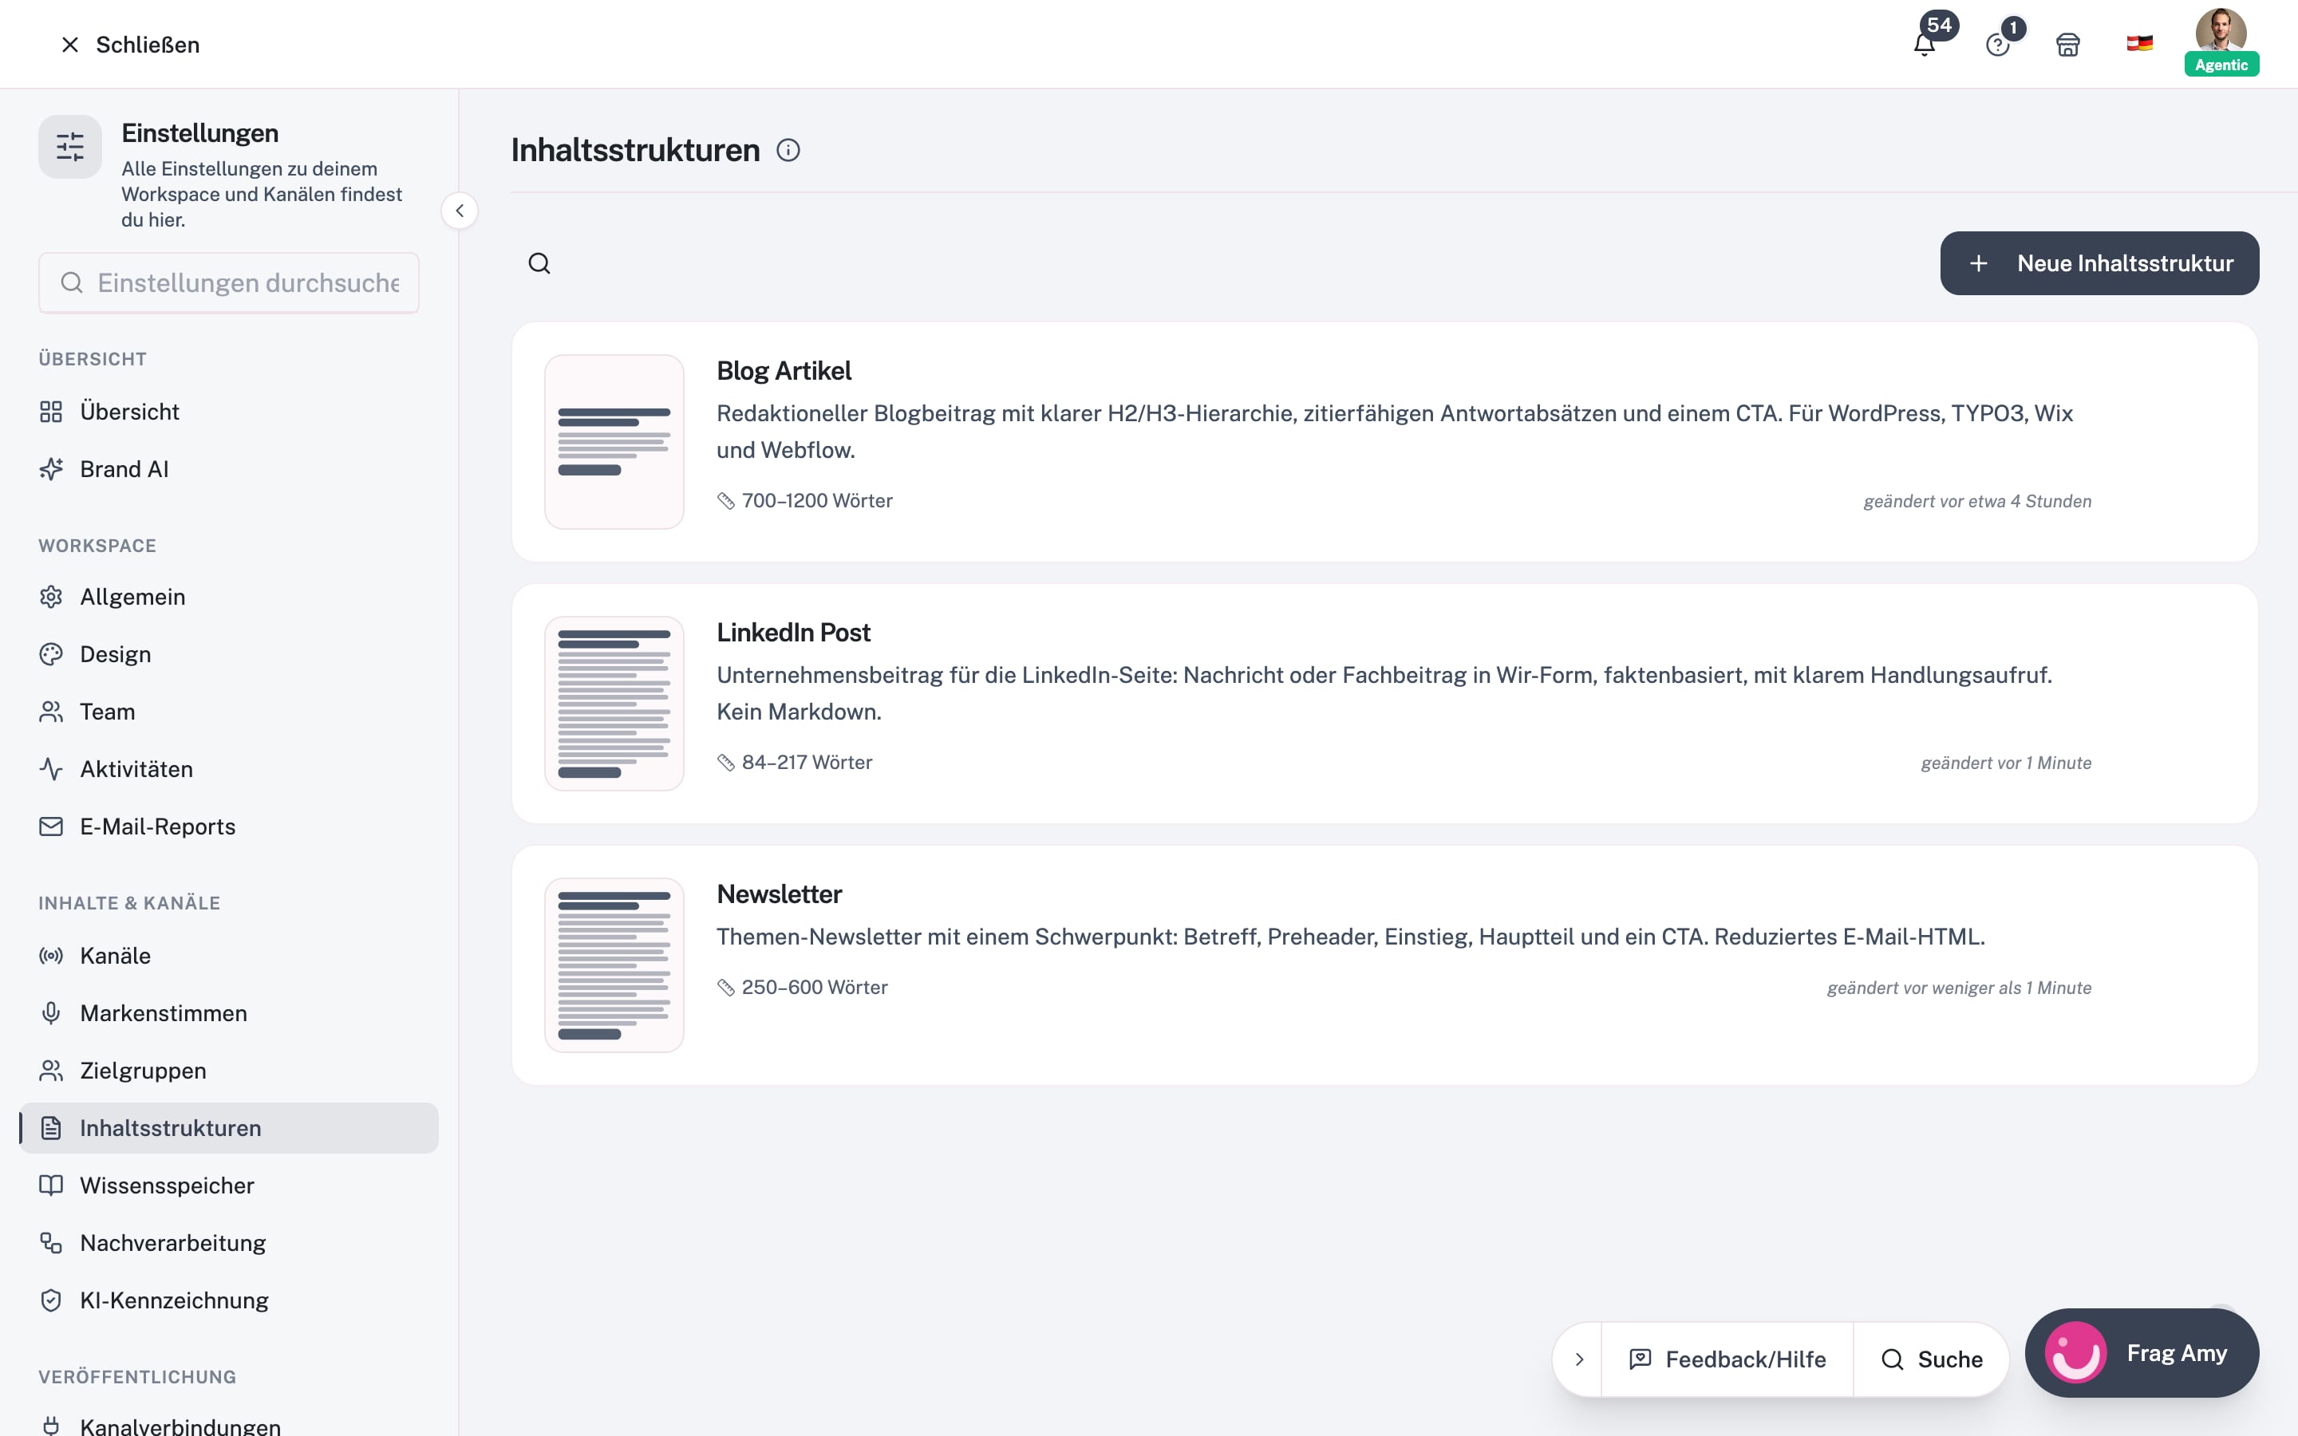Create a Neue Inhaltsstruktur
2298x1436 pixels.
2099,263
